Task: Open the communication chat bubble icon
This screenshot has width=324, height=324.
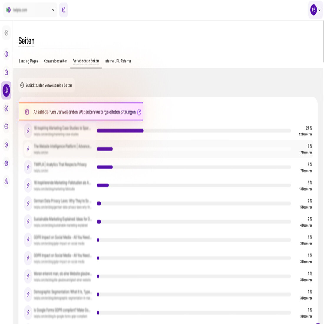Action: coord(6,127)
